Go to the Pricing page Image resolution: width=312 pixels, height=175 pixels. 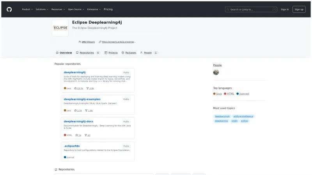pyautogui.click(x=108, y=9)
